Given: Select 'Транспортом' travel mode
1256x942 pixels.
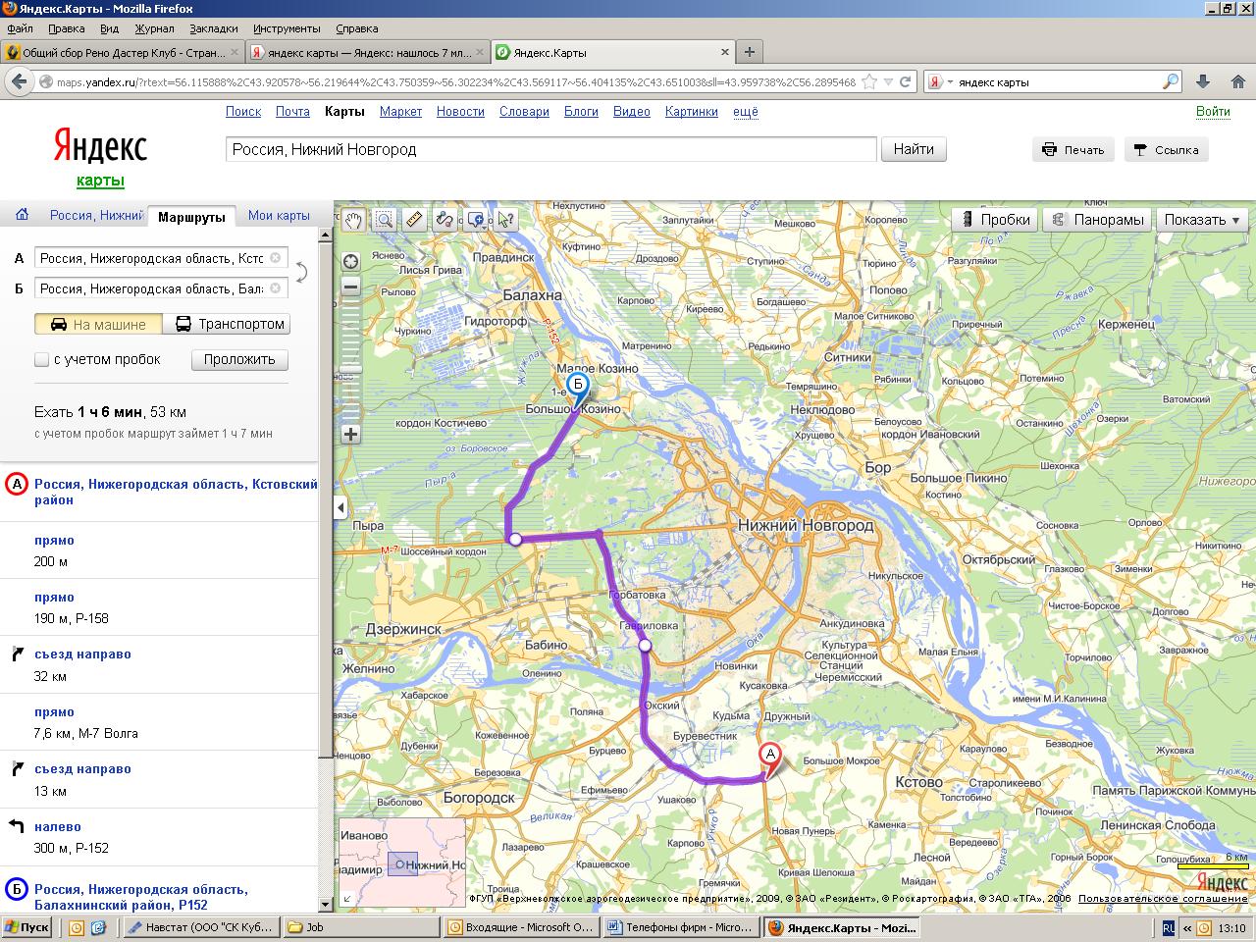Looking at the screenshot, I should click(x=227, y=324).
